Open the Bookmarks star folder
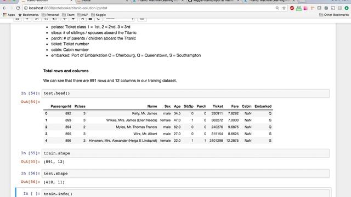The height and width of the screenshot is (197, 351). click(29, 15)
